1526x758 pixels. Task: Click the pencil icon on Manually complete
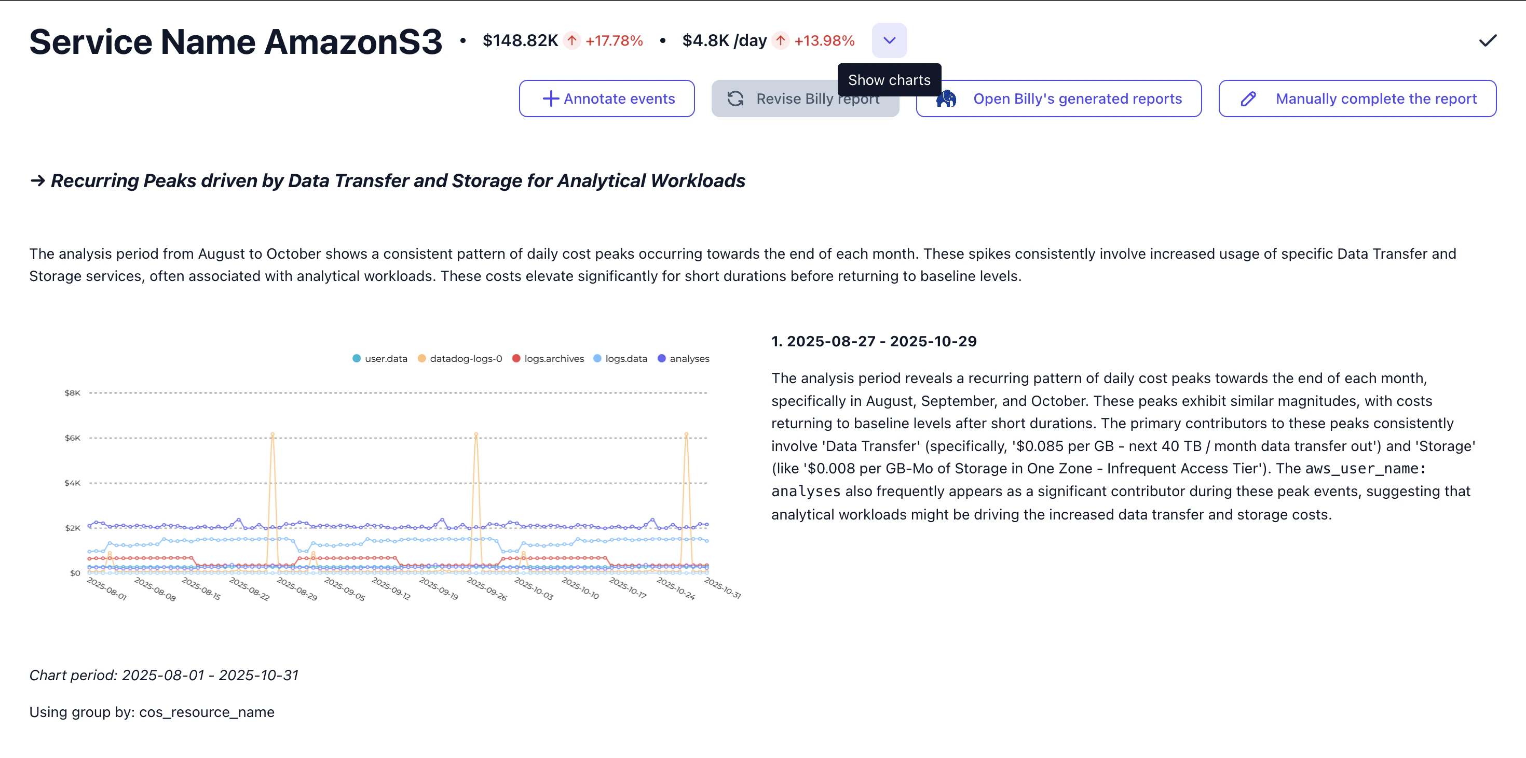click(x=1248, y=98)
